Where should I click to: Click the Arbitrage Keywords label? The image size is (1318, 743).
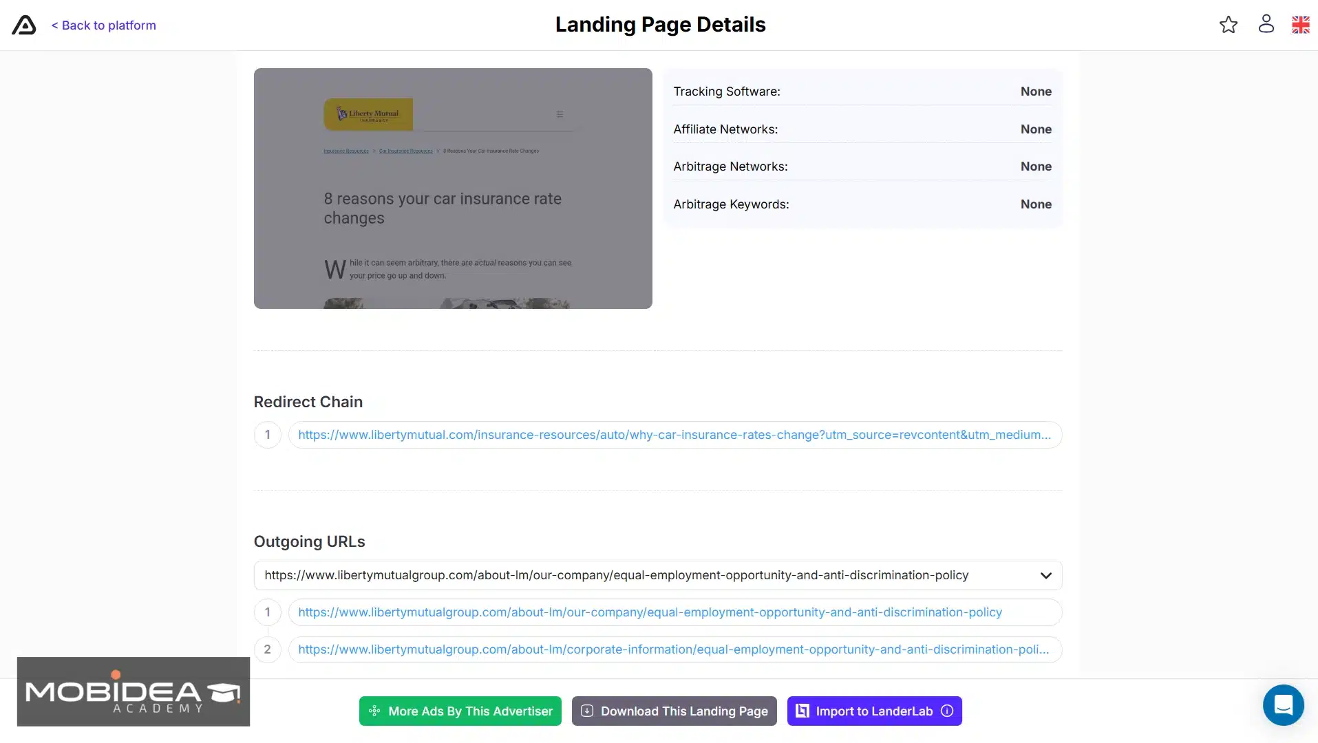731,204
